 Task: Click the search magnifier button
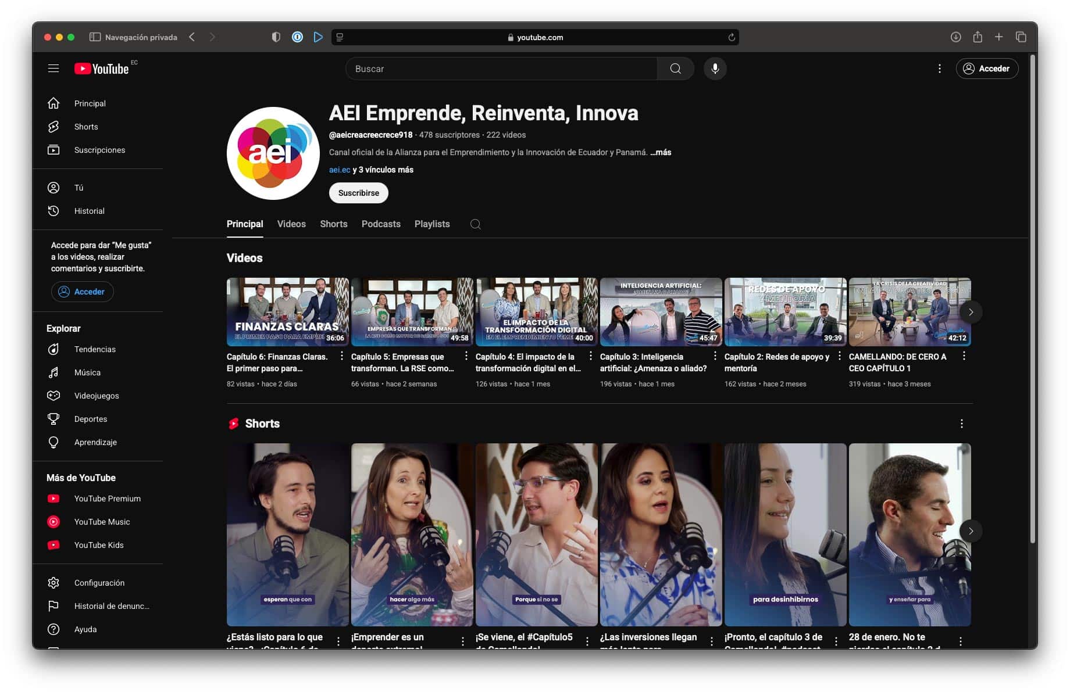pos(675,69)
